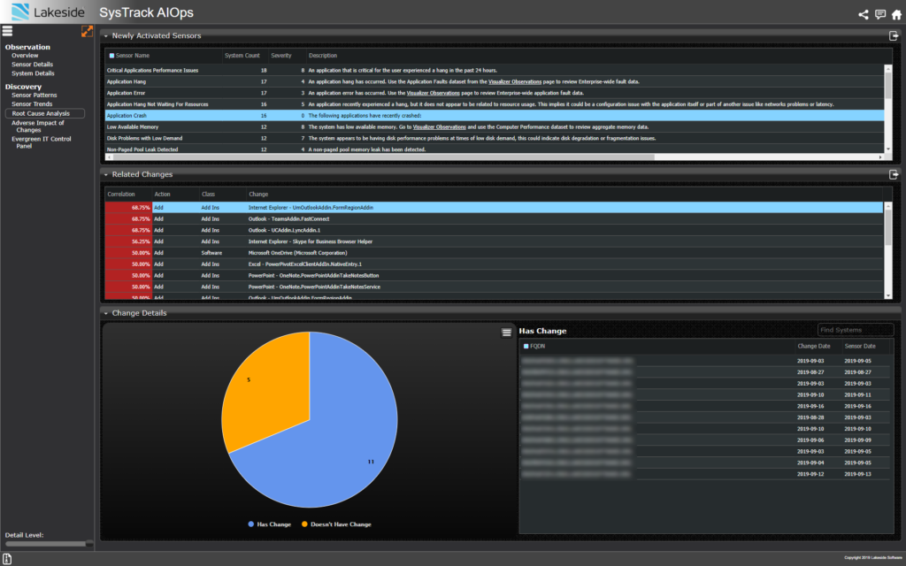Select Microsoft OneDrive change row
This screenshot has height=566, width=906.
[494, 253]
